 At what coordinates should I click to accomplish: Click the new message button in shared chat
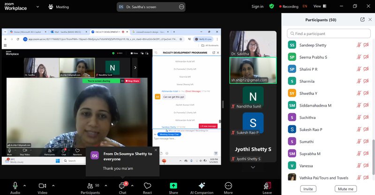coord(208,126)
